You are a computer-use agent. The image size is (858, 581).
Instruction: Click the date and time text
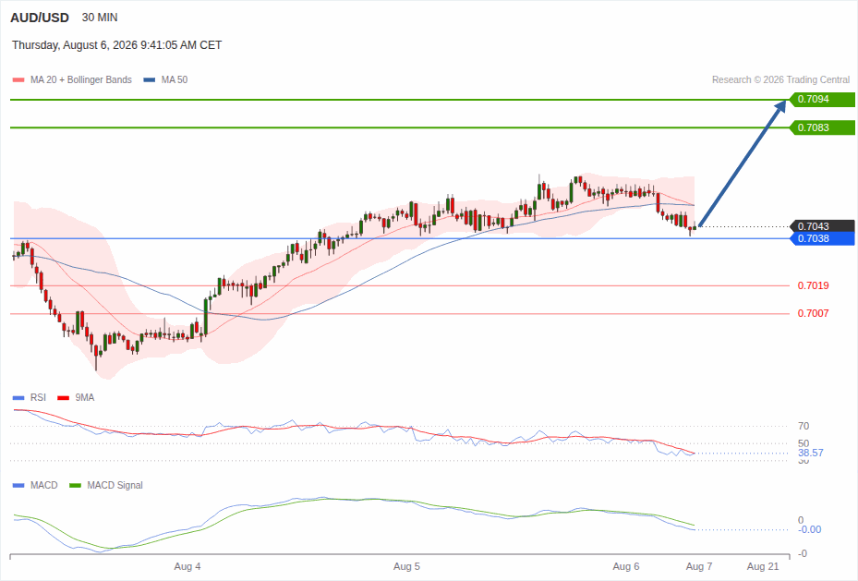(117, 45)
